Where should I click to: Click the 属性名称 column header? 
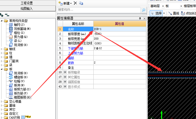(x=78, y=24)
